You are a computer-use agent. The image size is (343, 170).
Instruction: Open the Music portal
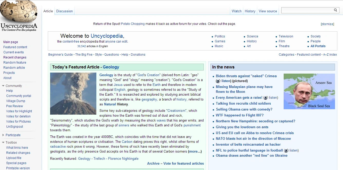pyautogui.click(x=219, y=46)
